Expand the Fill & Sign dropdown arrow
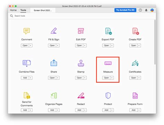 pos(58,46)
